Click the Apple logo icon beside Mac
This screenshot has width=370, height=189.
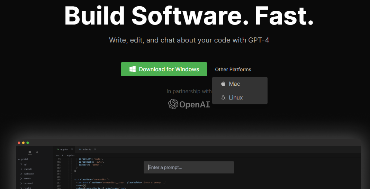223,84
